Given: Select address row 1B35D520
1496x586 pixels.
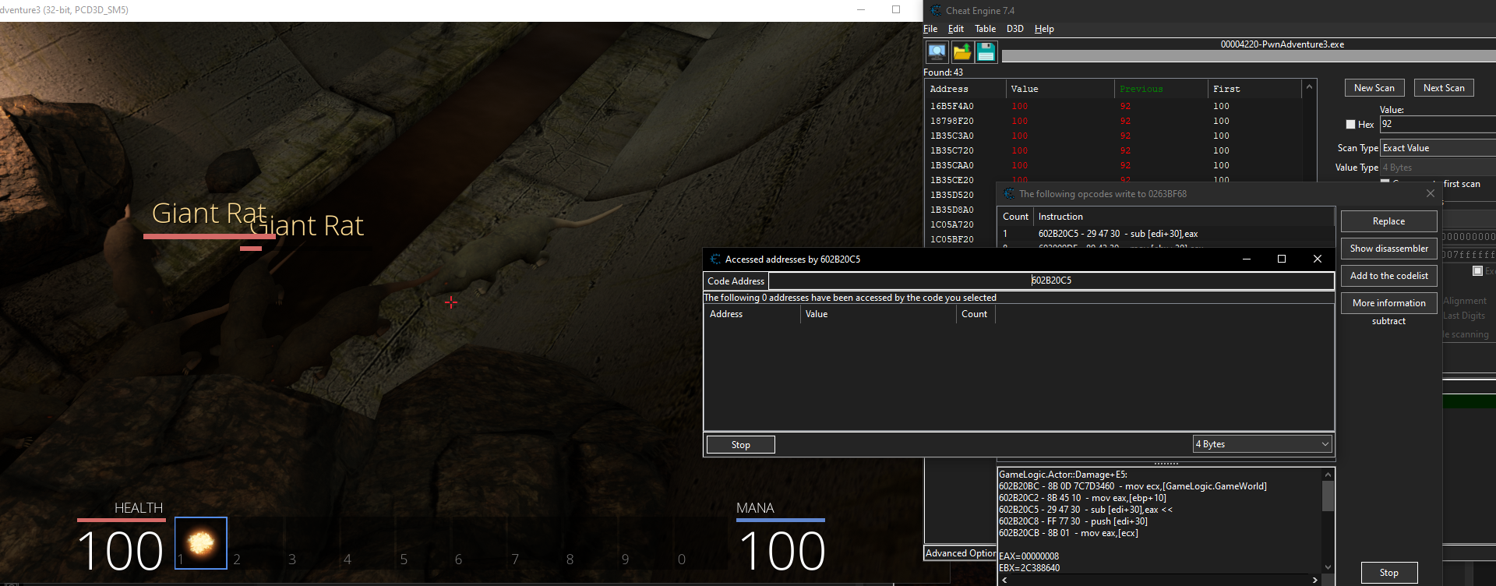Looking at the screenshot, I should click(960, 195).
